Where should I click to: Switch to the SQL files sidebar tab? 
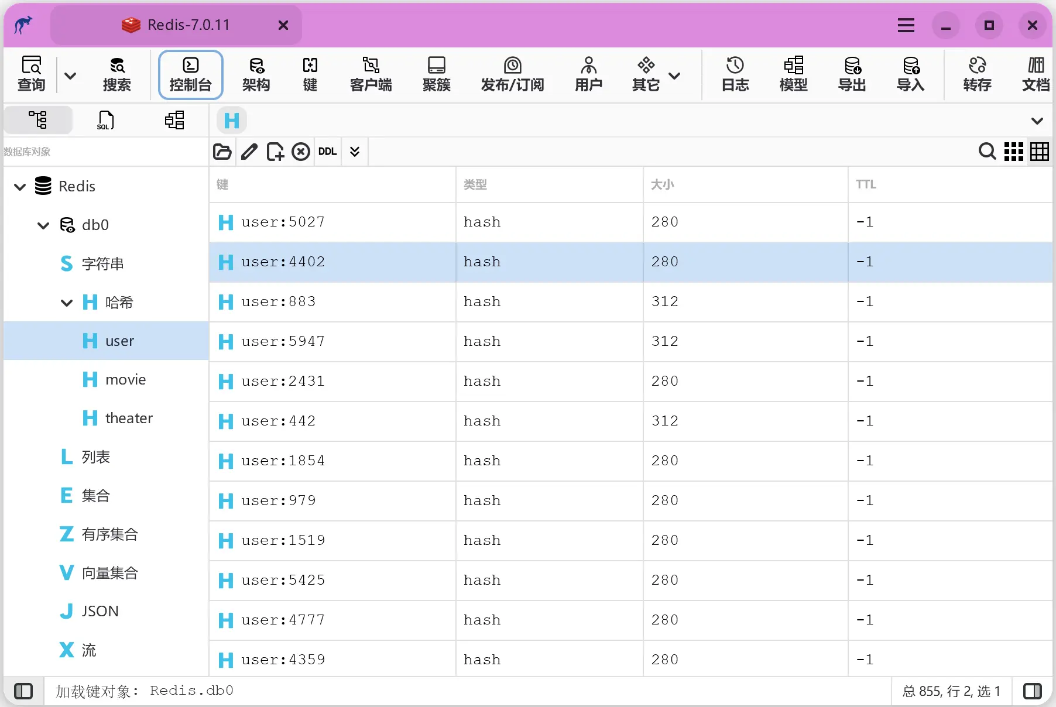click(x=105, y=120)
